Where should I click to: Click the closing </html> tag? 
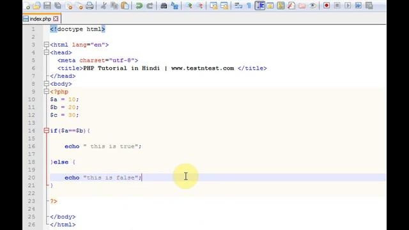point(63,225)
